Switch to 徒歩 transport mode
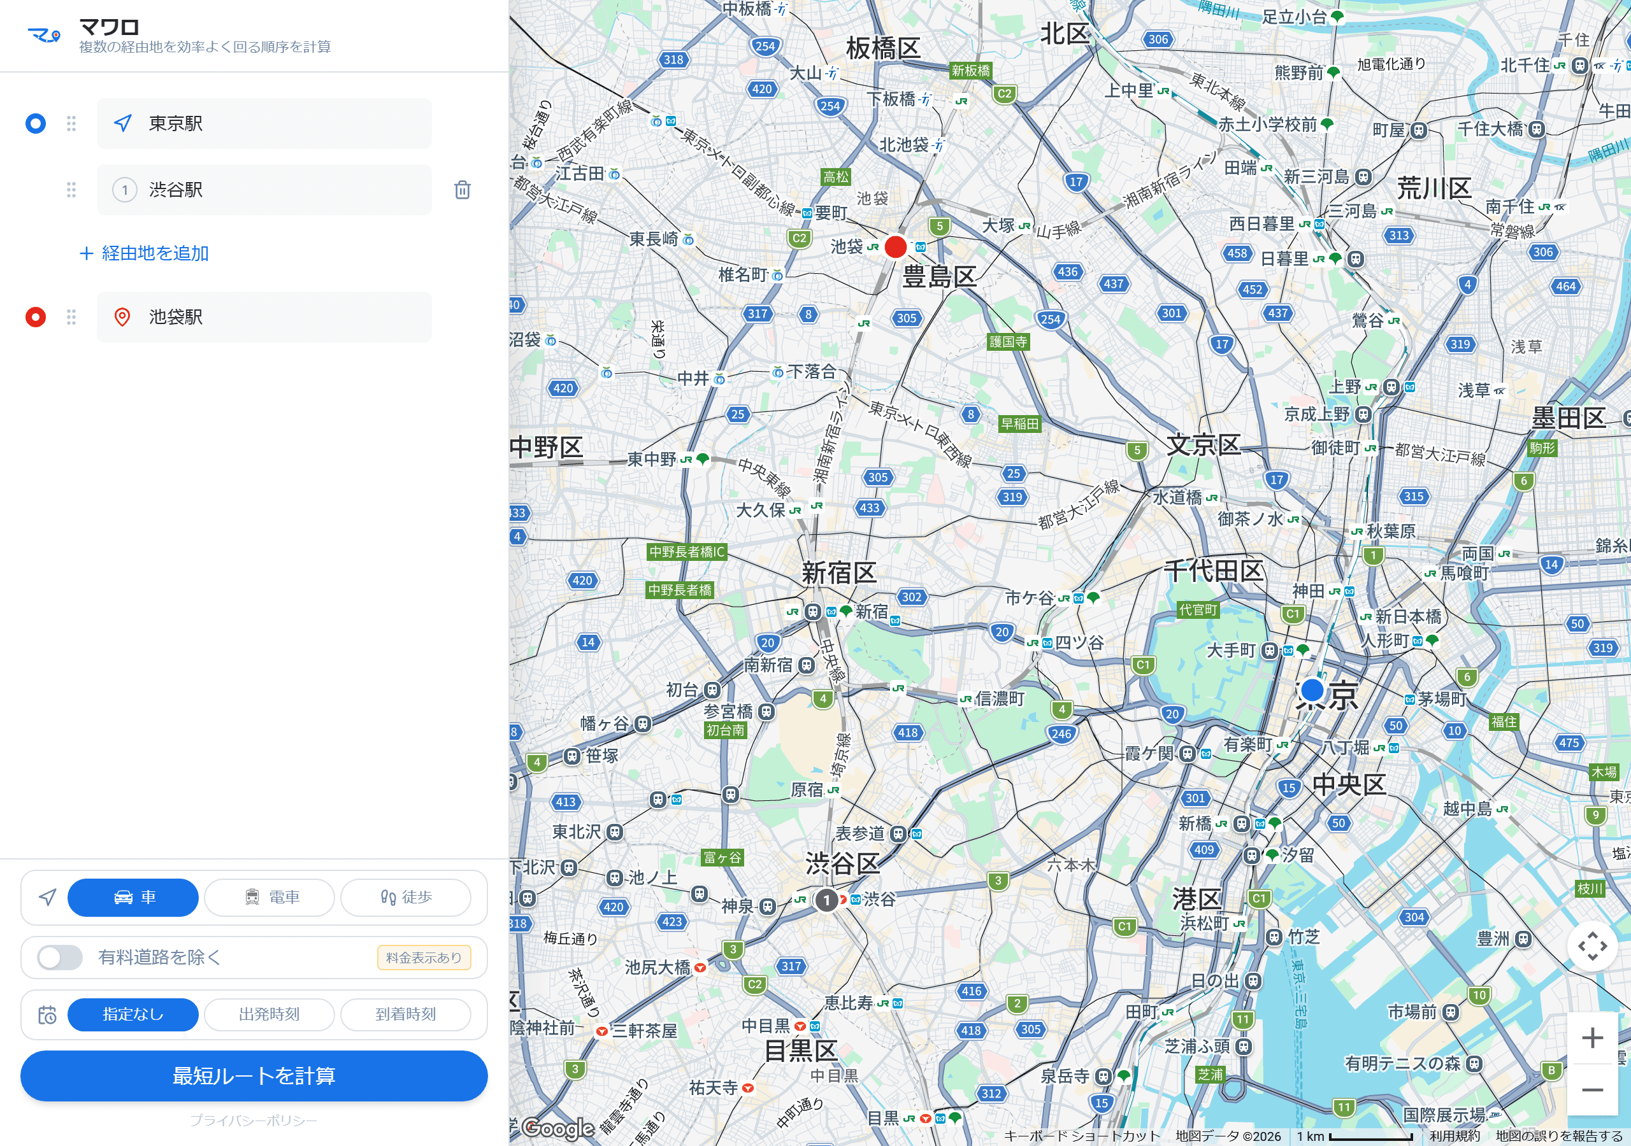Image resolution: width=1631 pixels, height=1146 pixels. pyautogui.click(x=406, y=897)
